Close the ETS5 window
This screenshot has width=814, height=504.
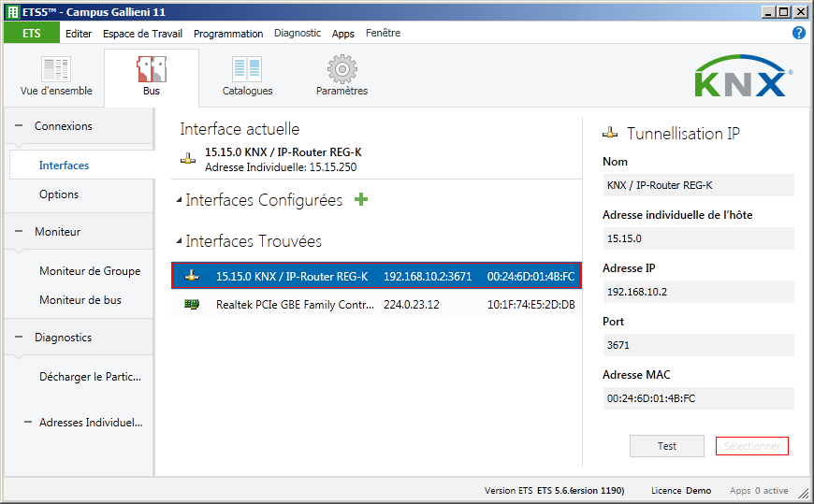[801, 12]
